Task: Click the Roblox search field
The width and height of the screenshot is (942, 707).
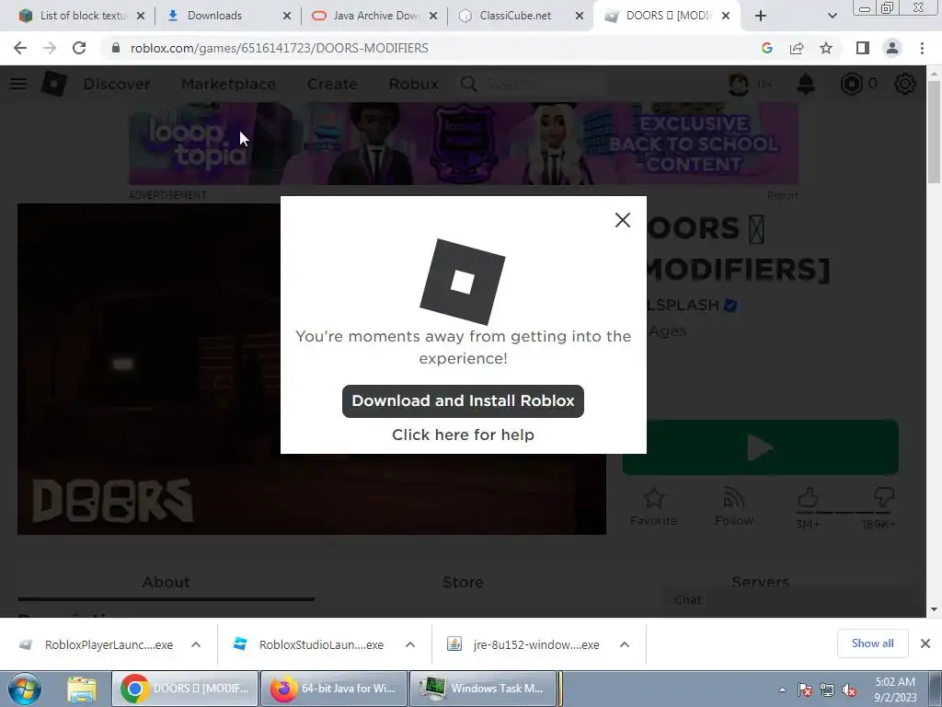Action: (x=533, y=84)
